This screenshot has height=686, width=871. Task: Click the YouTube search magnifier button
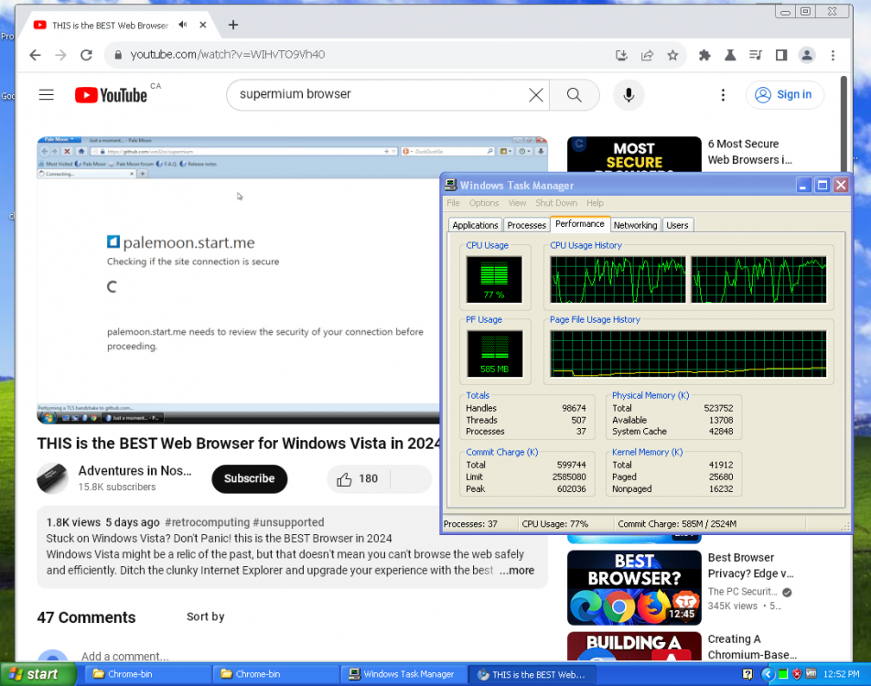[574, 94]
